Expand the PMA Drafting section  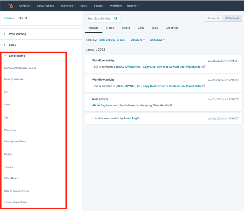pyautogui.click(x=5, y=34)
